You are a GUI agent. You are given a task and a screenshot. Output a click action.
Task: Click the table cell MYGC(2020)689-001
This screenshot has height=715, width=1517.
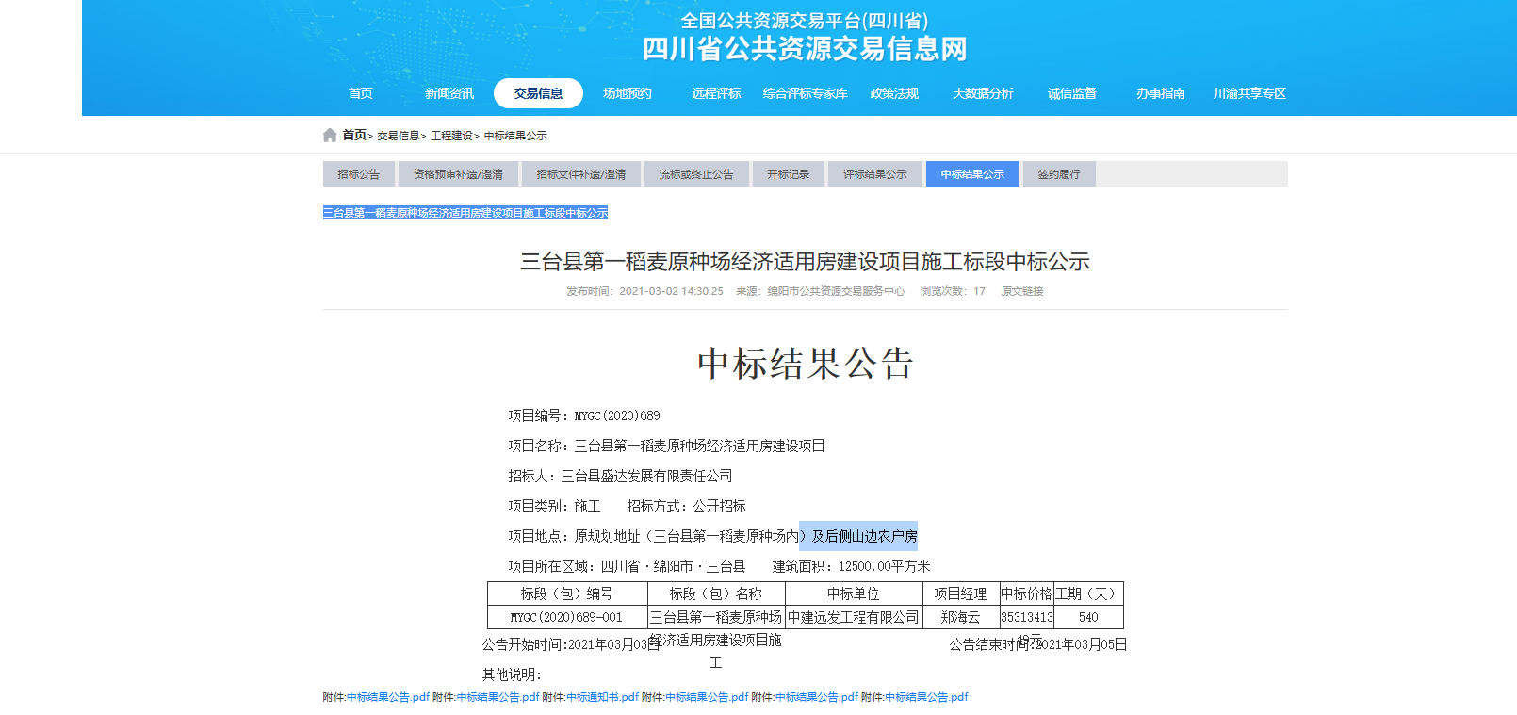[x=567, y=617]
